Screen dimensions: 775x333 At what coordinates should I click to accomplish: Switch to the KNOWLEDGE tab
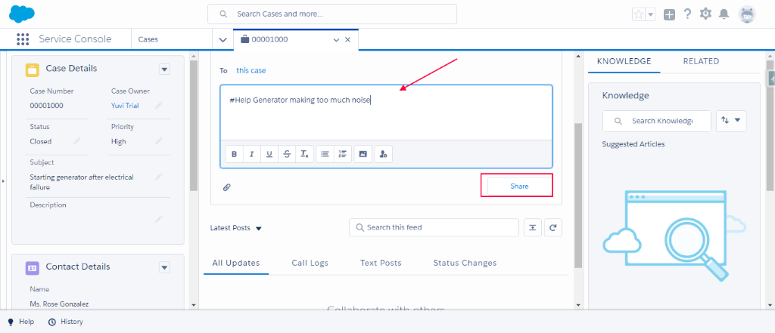[x=624, y=61]
